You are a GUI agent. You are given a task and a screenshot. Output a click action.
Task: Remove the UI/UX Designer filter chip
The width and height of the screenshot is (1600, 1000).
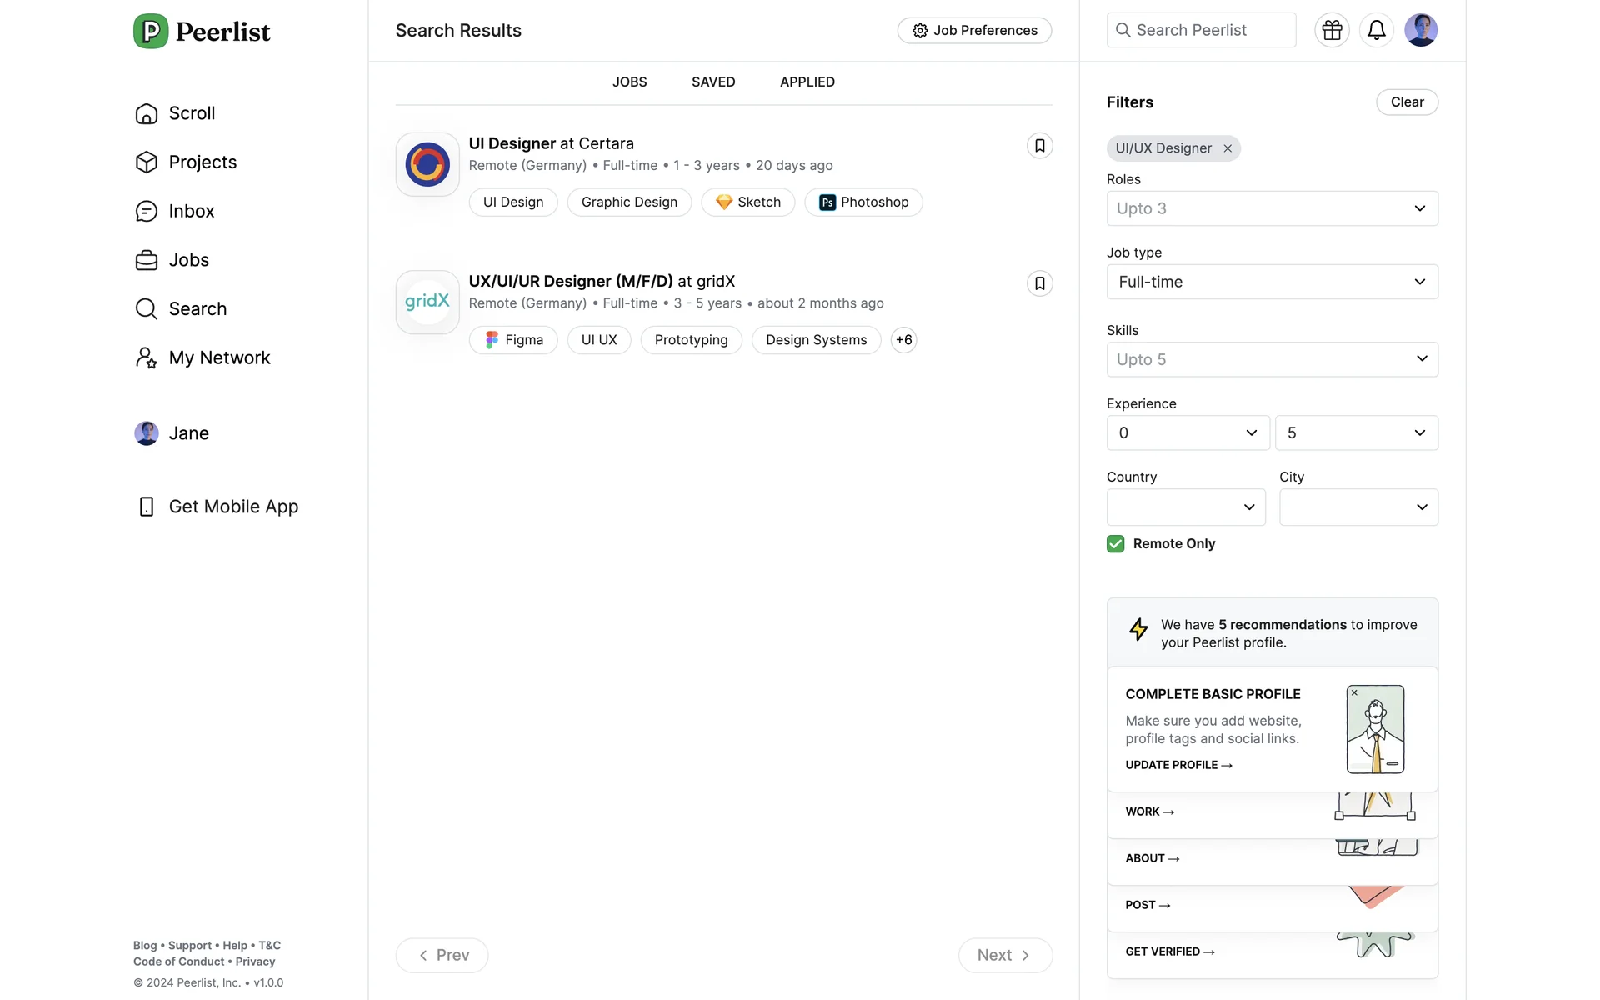point(1227,148)
